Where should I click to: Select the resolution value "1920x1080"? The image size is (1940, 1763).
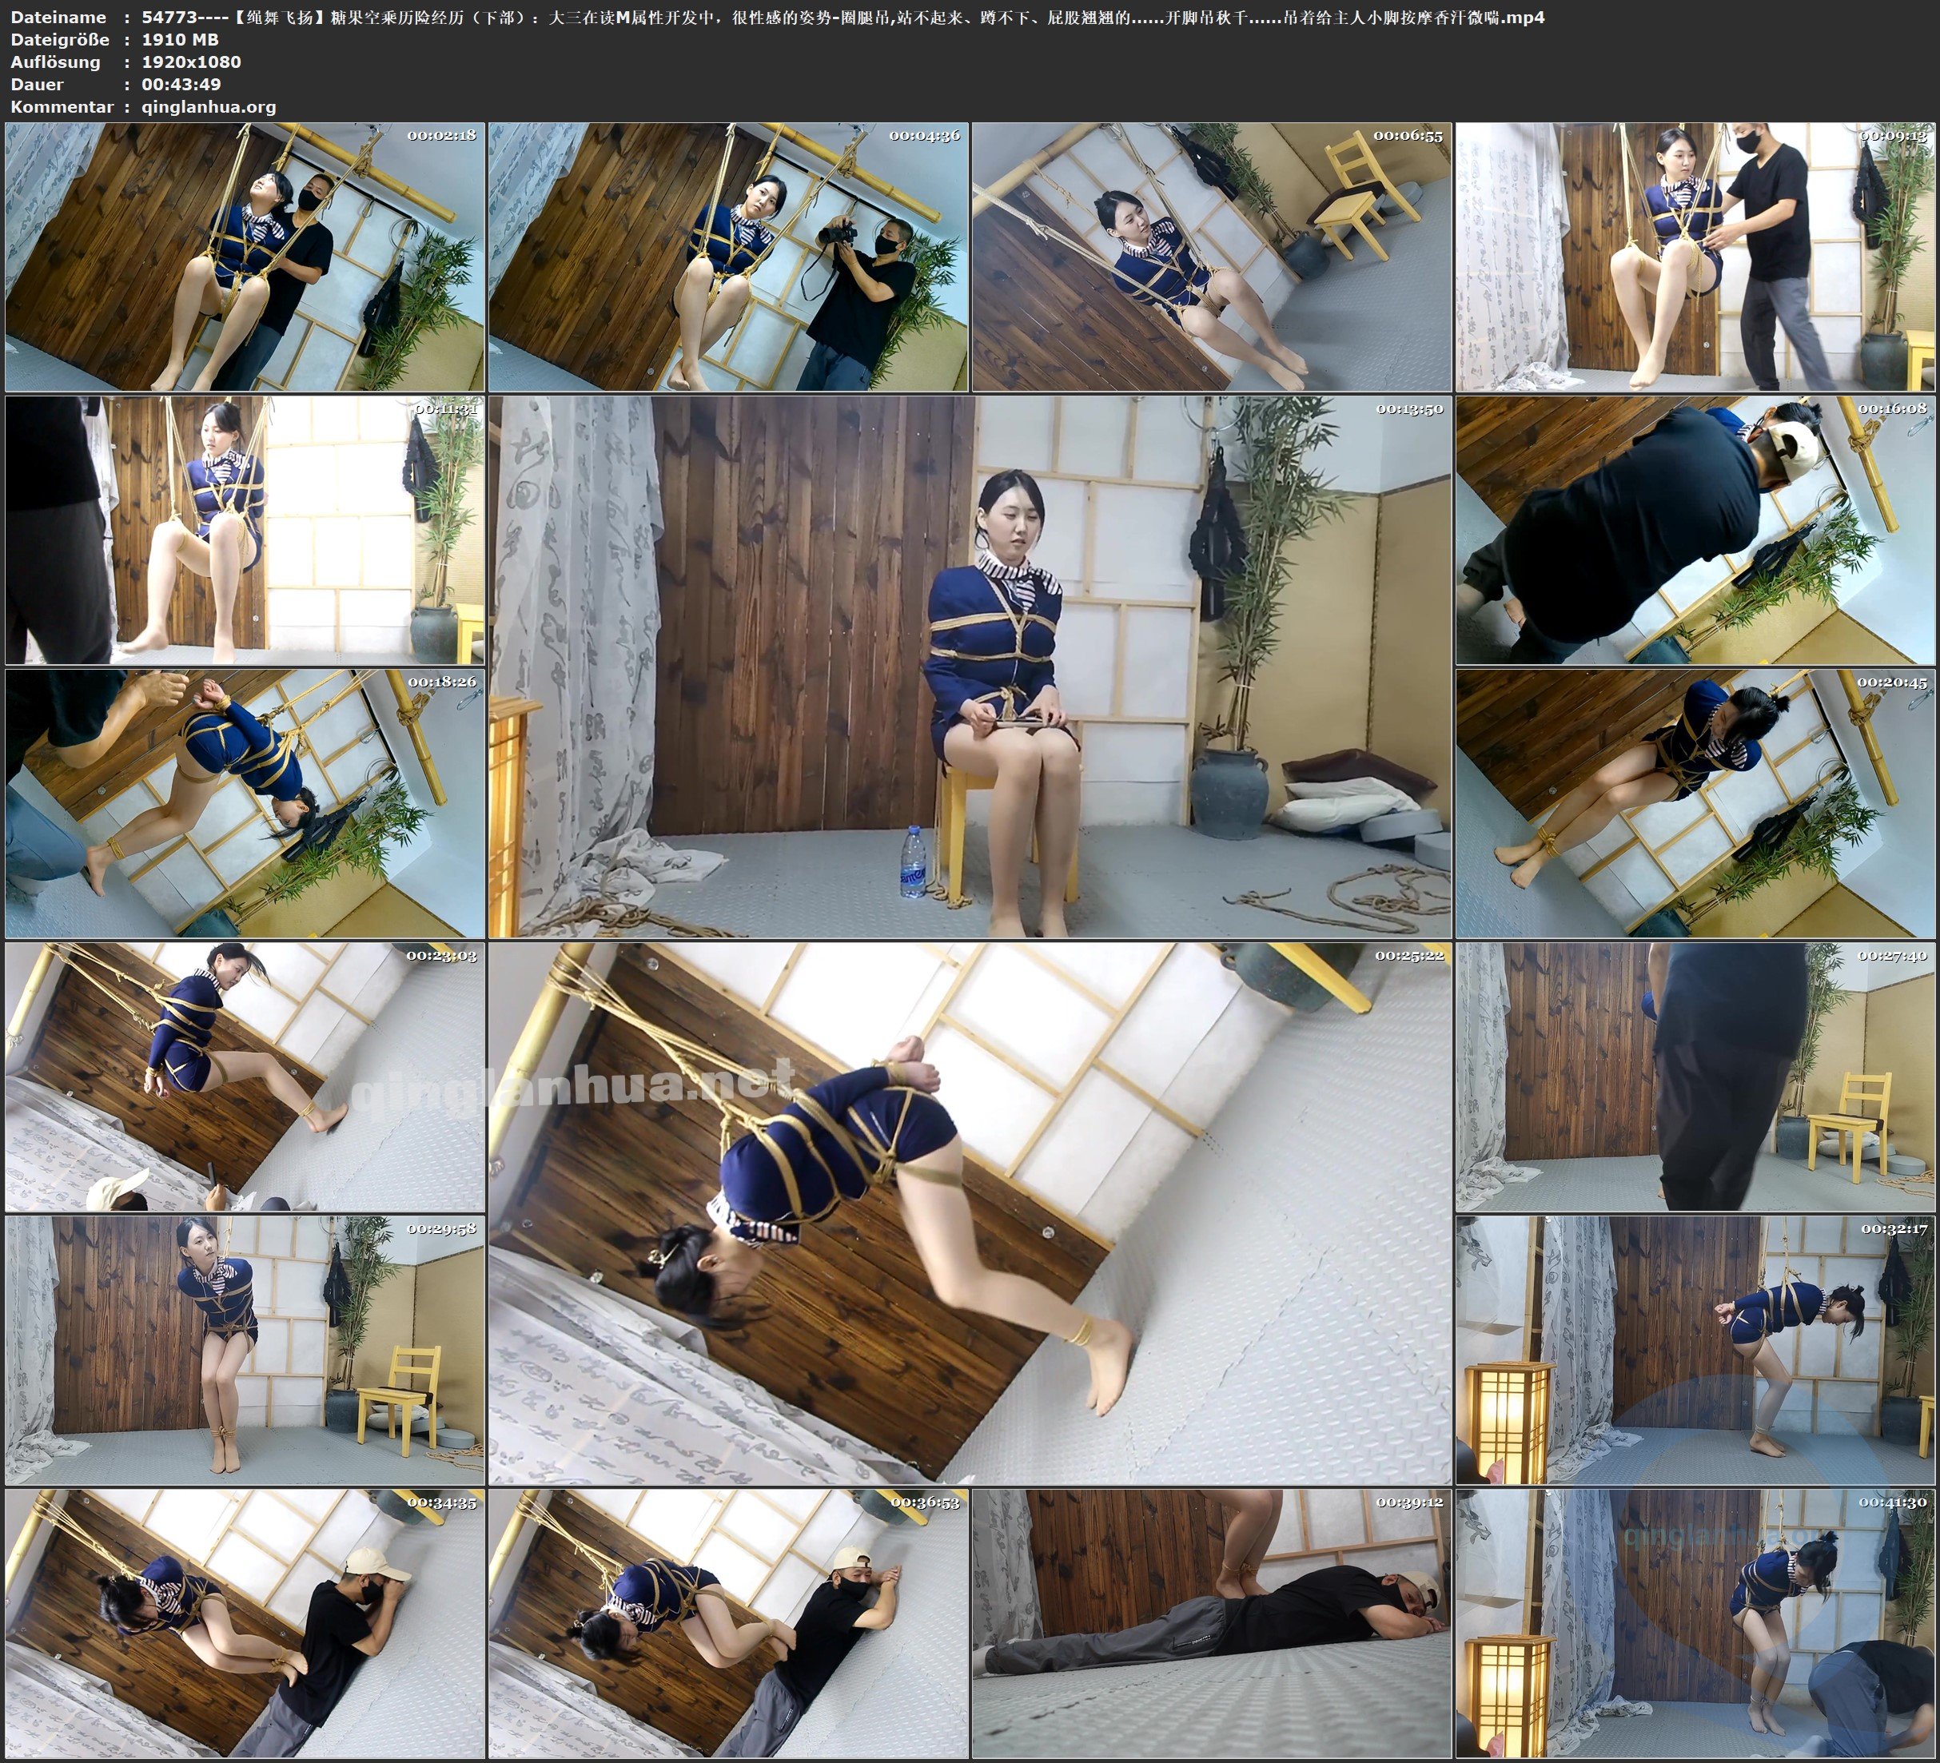192,62
